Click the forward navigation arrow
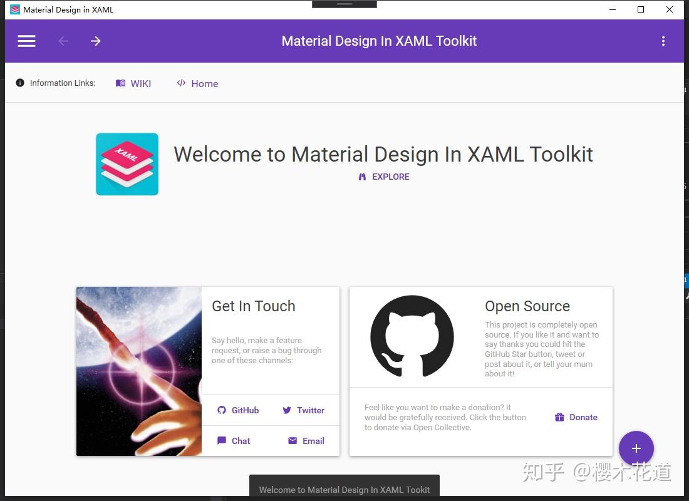Image resolution: width=689 pixels, height=501 pixels. pos(95,41)
